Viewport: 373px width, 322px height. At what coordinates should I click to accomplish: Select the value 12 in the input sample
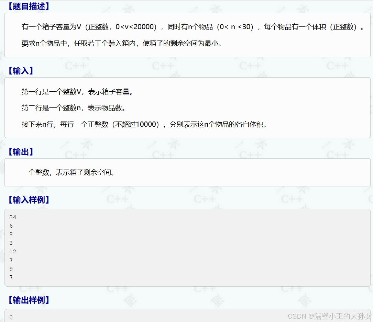[12, 251]
